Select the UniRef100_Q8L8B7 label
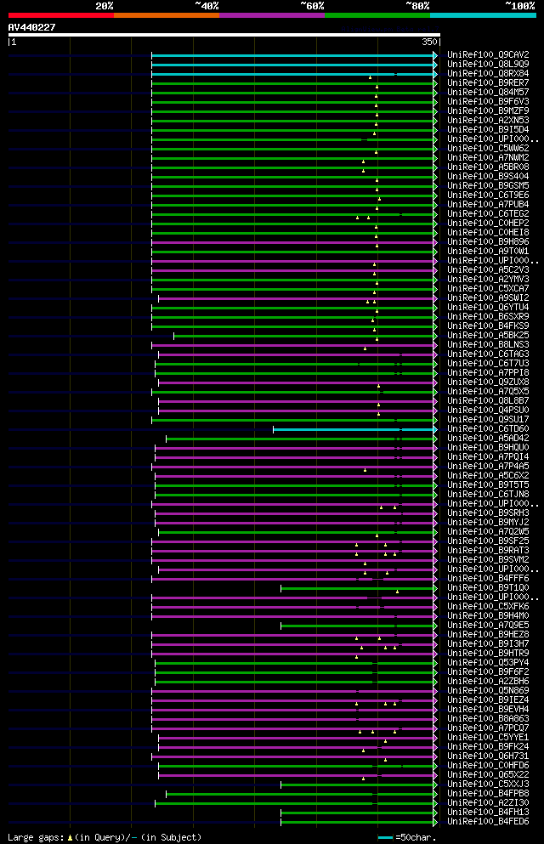Image resolution: width=544 pixels, height=844 pixels. pos(488,400)
